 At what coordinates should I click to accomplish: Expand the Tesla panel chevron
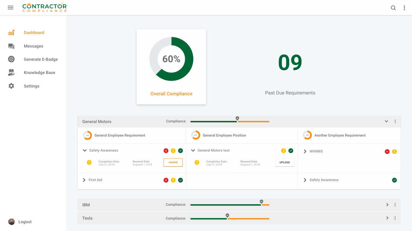click(x=388, y=218)
